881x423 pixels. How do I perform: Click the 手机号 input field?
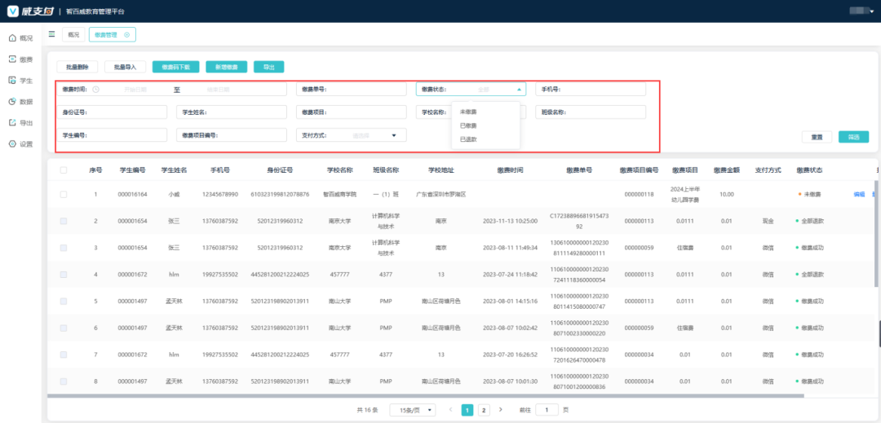590,90
